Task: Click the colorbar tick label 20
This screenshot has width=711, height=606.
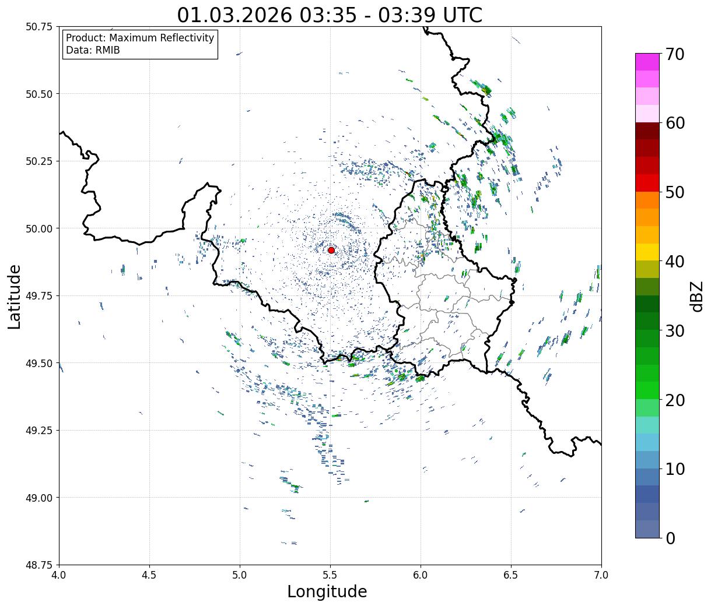Action: 675,400
